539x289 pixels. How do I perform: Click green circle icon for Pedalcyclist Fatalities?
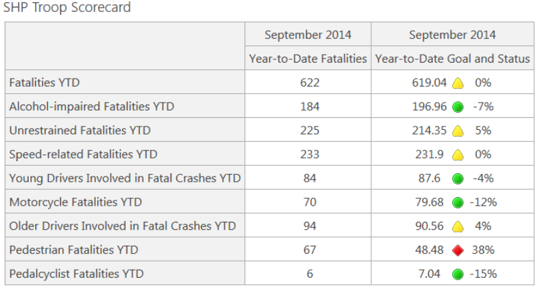(458, 274)
